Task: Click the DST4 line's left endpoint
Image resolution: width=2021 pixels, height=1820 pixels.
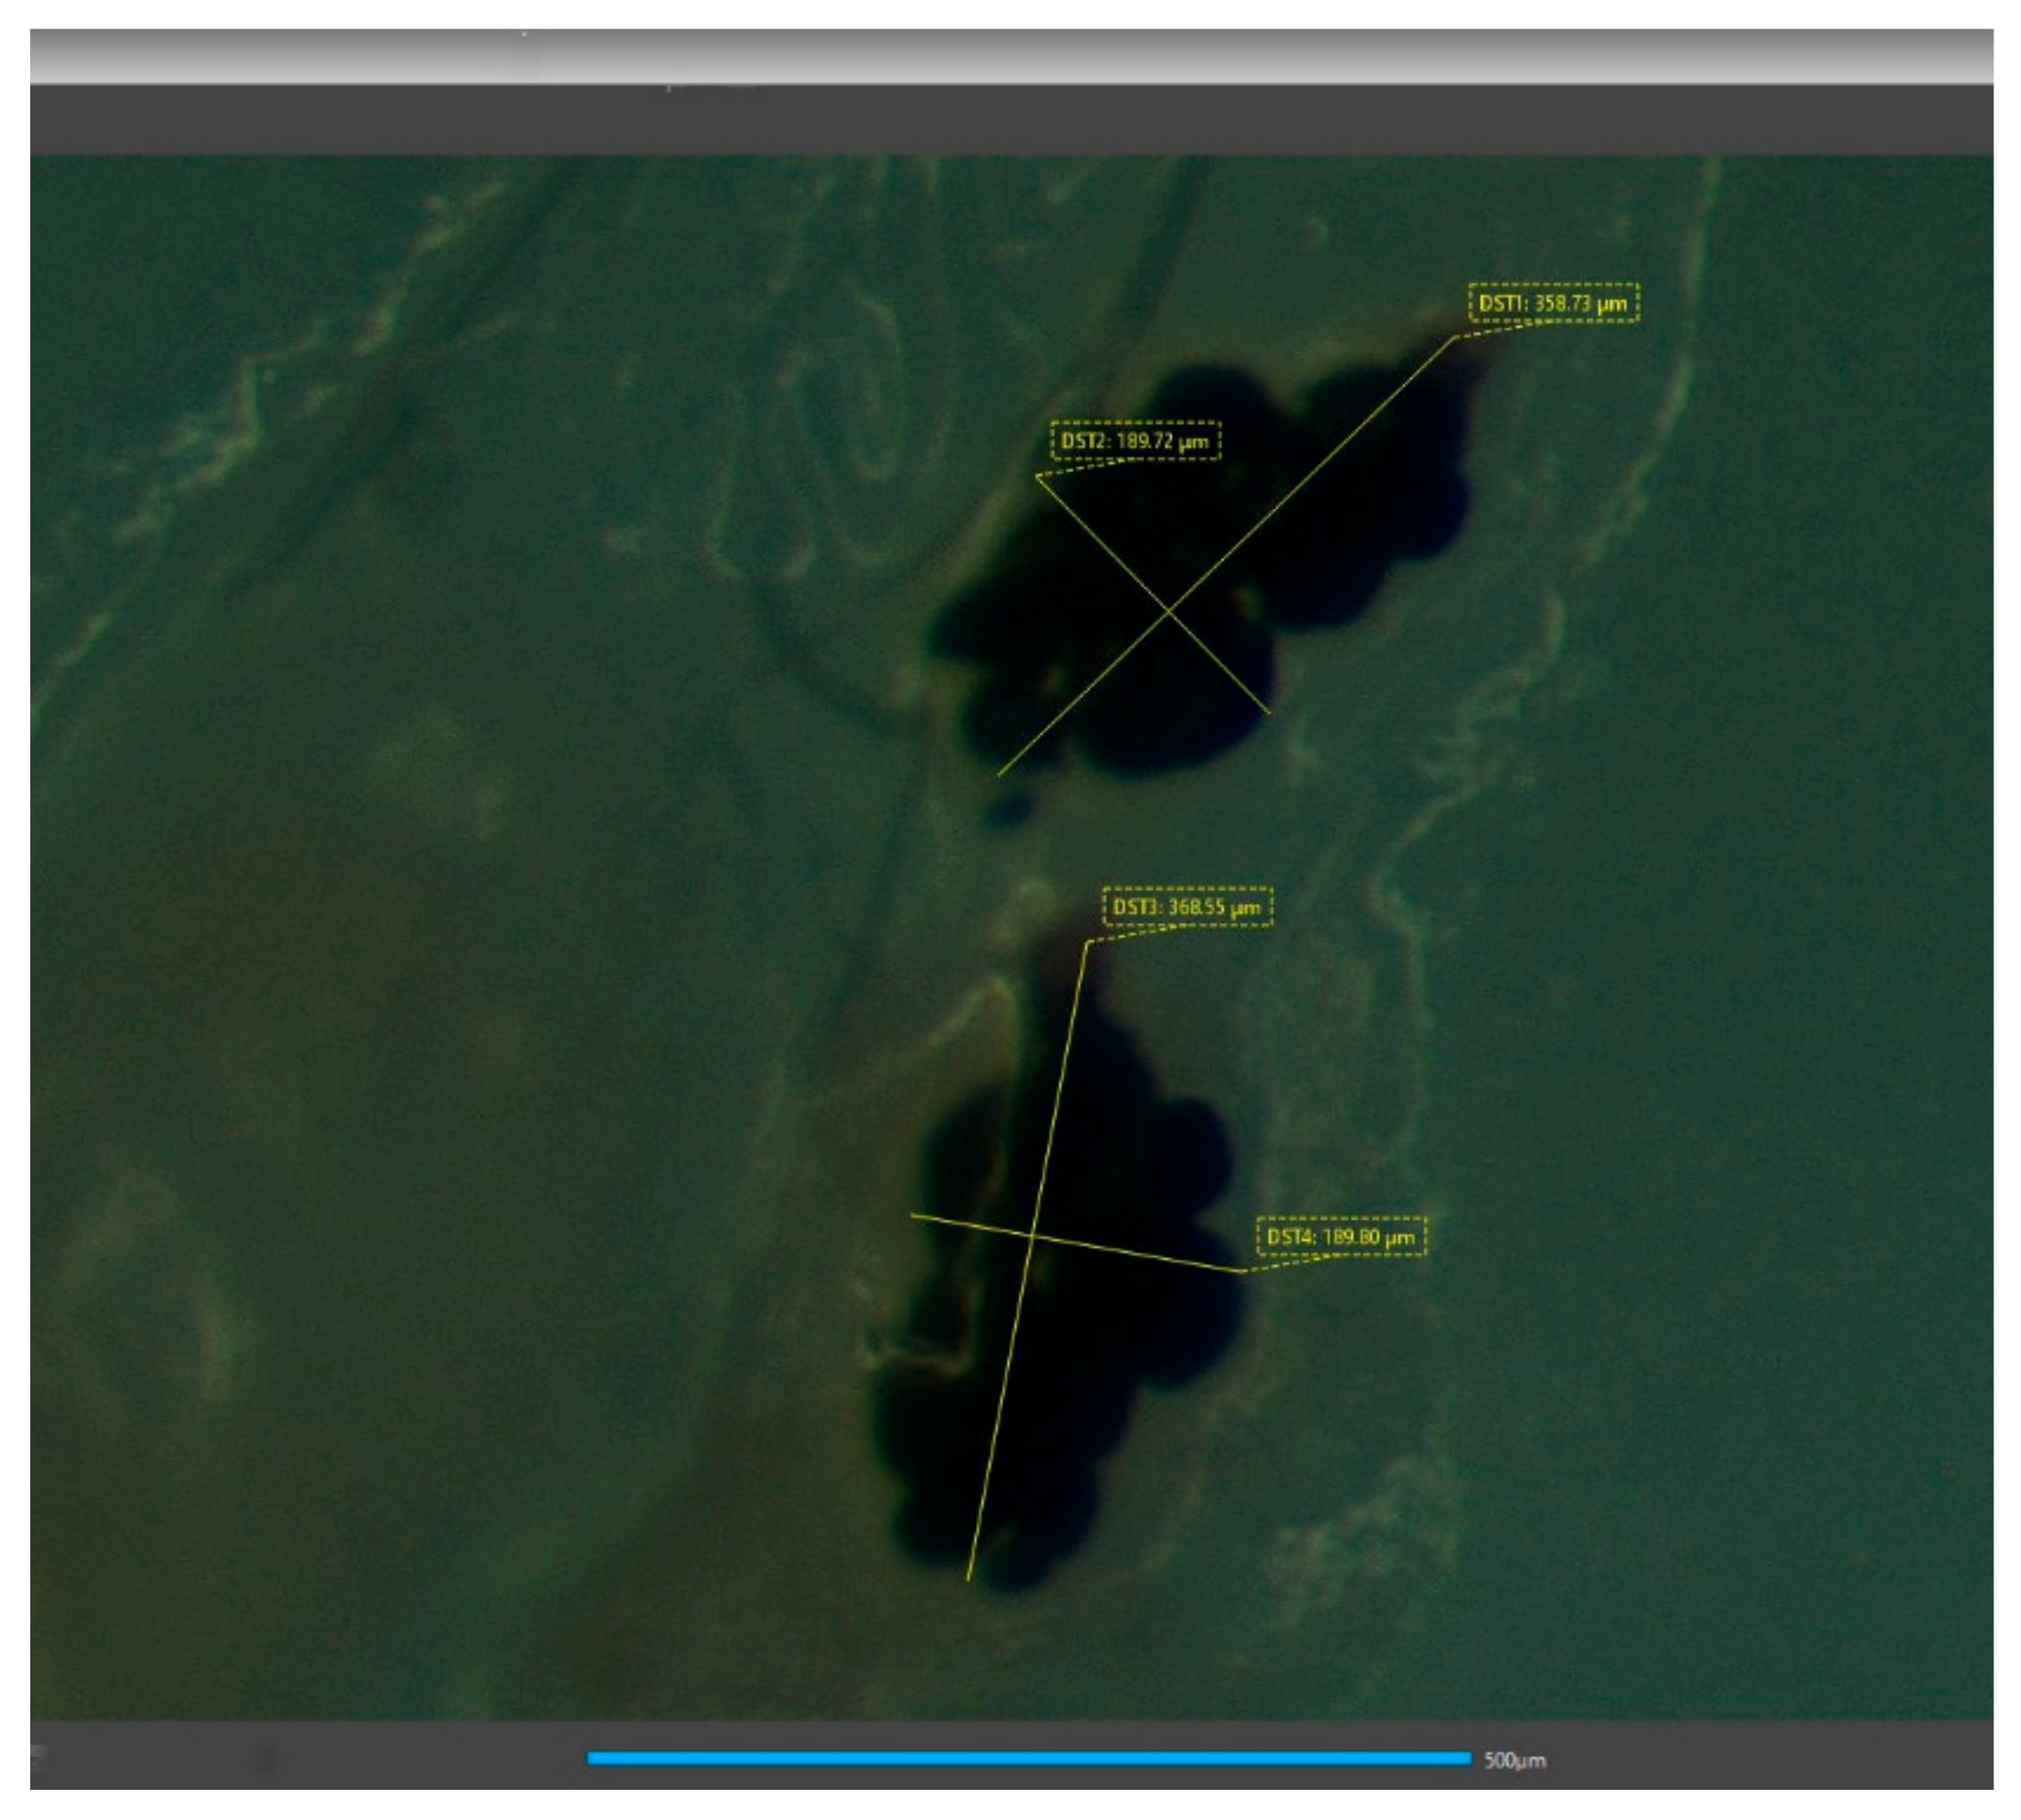Action: [911, 1215]
